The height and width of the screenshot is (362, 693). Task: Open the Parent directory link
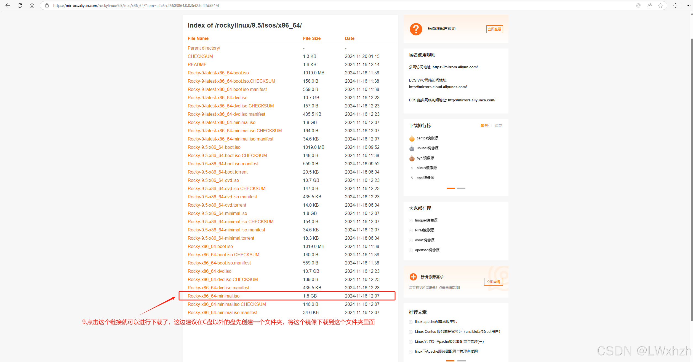204,48
